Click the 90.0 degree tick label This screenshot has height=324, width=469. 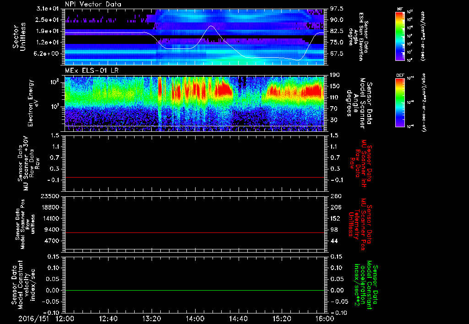pyautogui.click(x=337, y=20)
